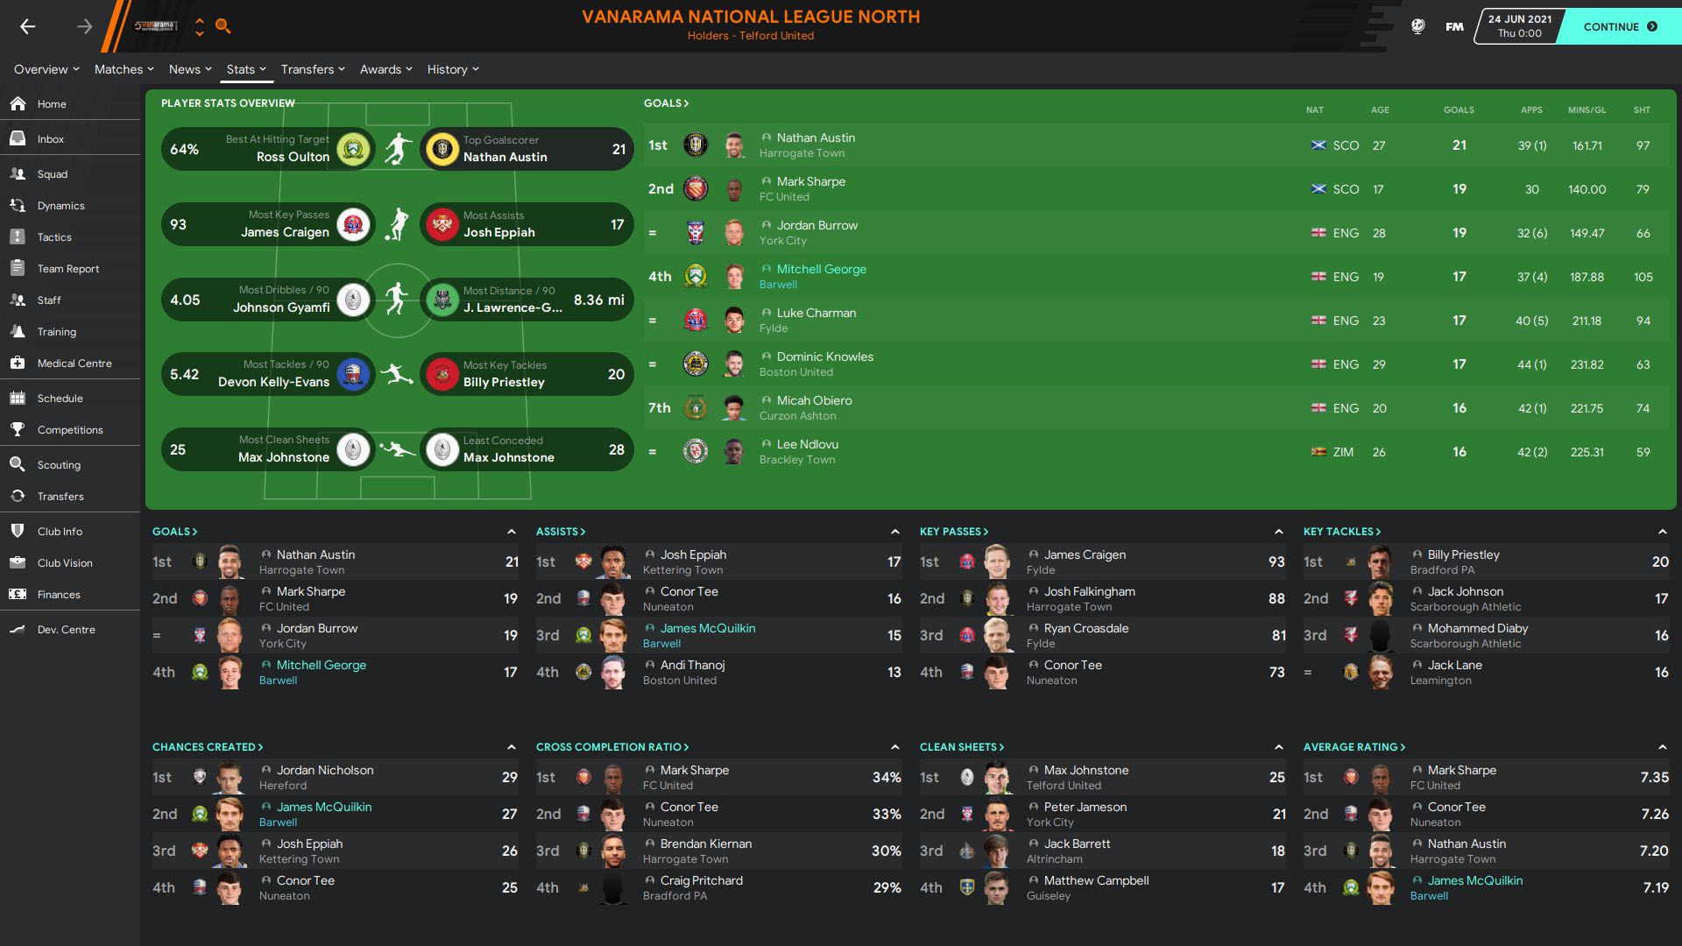The height and width of the screenshot is (946, 1682).
Task: Click the FM logo icon
Action: [x=1454, y=26]
